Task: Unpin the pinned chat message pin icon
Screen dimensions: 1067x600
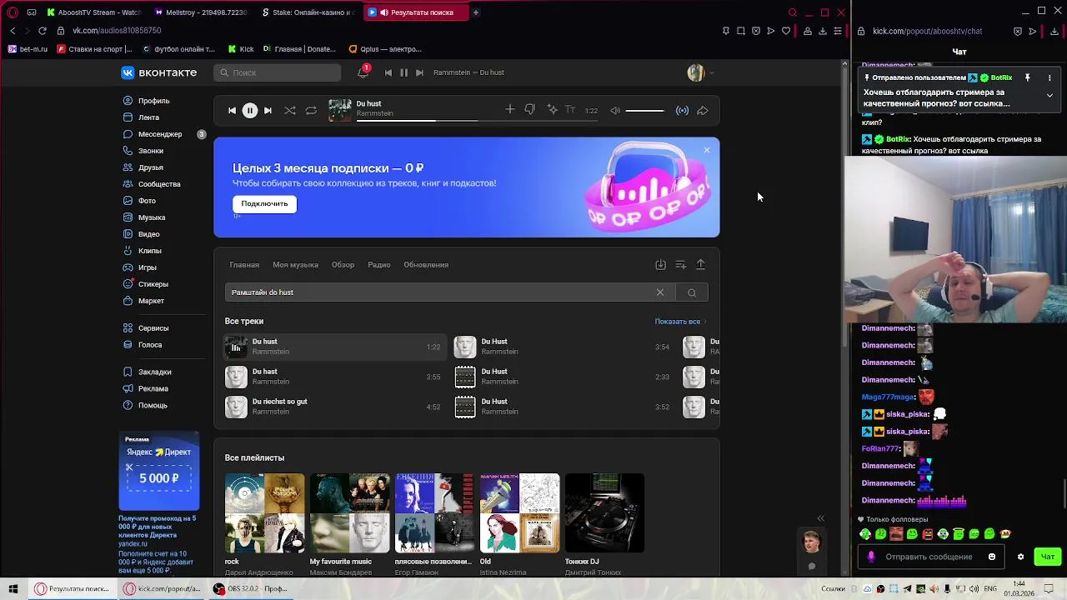Action: coord(1028,77)
